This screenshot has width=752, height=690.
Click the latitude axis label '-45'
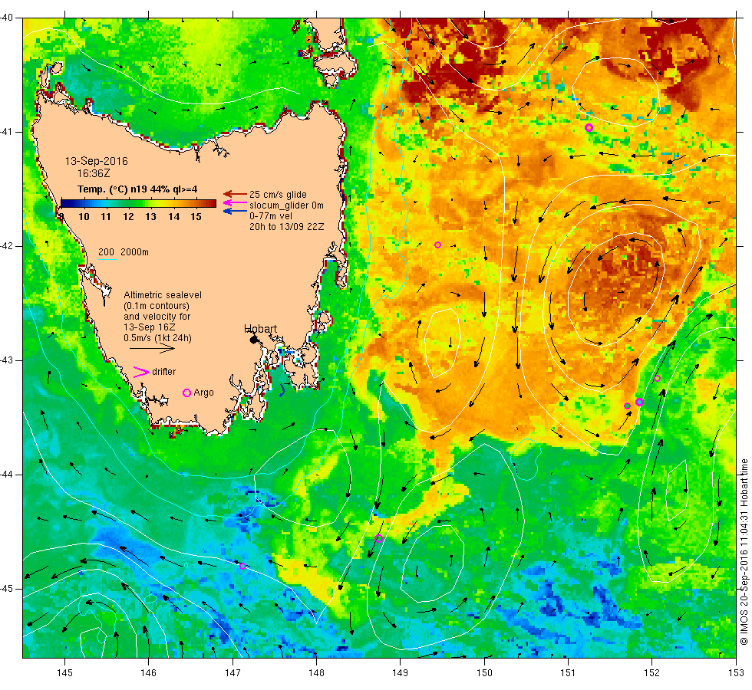(x=7, y=589)
